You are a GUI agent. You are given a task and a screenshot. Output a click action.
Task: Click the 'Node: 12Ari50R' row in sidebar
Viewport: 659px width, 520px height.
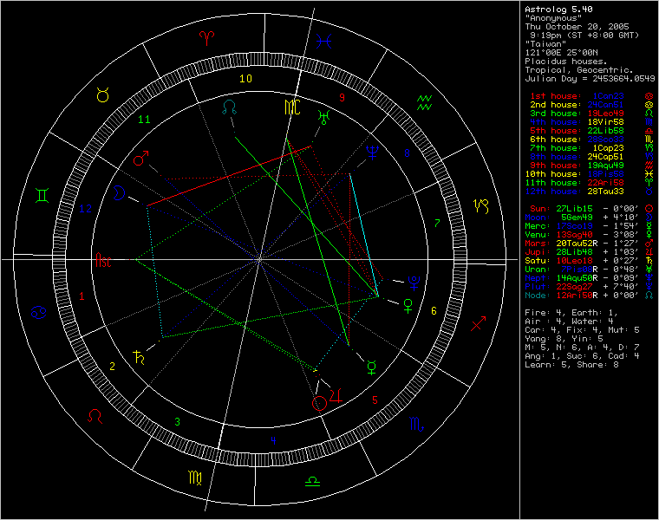(x=590, y=296)
